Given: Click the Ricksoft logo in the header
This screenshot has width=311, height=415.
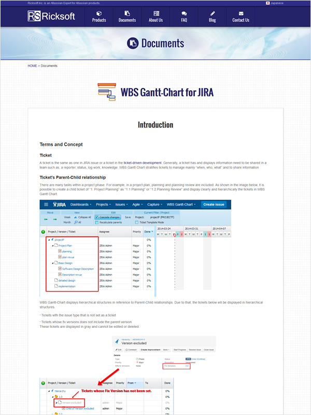Looking at the screenshot, I should (x=51, y=16).
